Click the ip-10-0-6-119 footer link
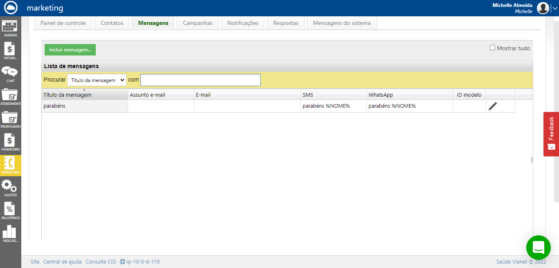559x268 pixels. tap(143, 262)
